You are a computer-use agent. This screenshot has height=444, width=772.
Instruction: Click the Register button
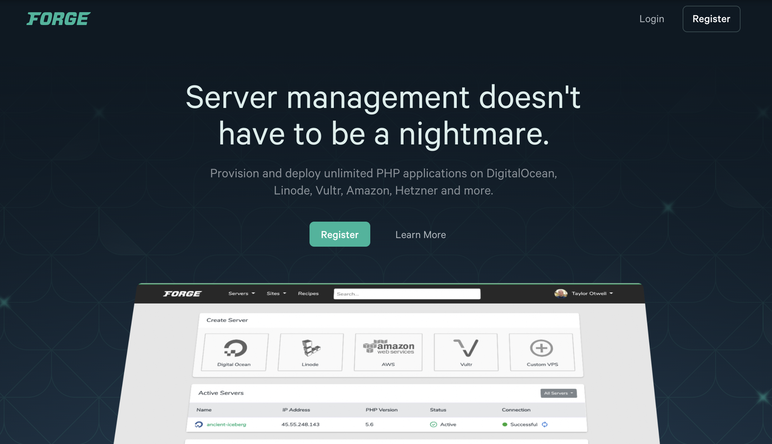click(711, 19)
